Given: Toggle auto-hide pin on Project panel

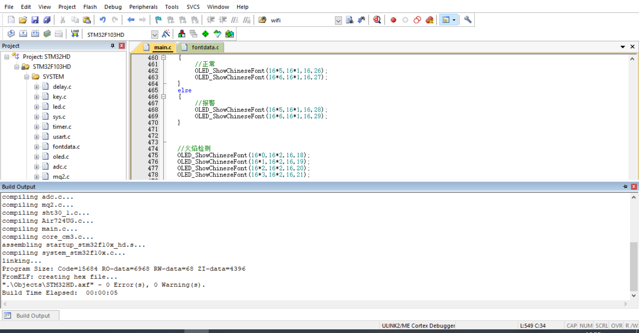Looking at the screenshot, I should 112,46.
